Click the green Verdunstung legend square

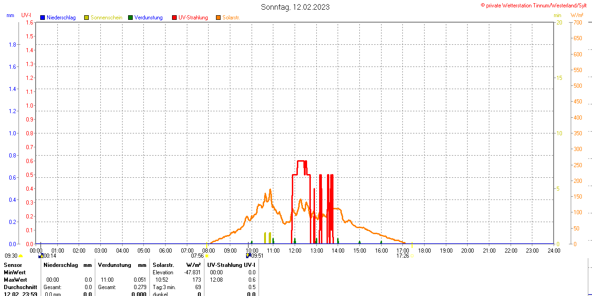point(130,18)
